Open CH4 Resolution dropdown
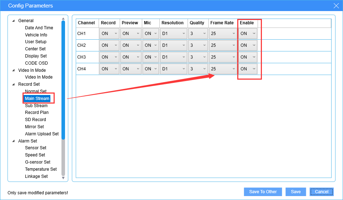Image resolution: width=343 pixels, height=200 pixels. tap(174, 69)
